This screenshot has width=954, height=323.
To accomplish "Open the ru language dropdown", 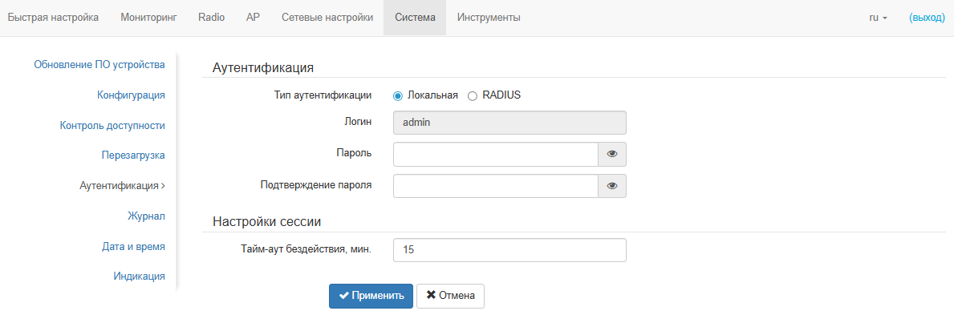I will coord(878,18).
